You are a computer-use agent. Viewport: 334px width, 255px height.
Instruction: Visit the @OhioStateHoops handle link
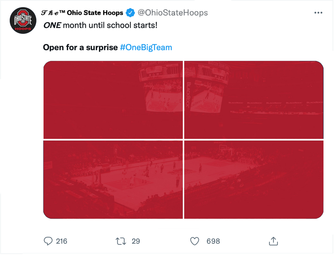pos(173,12)
